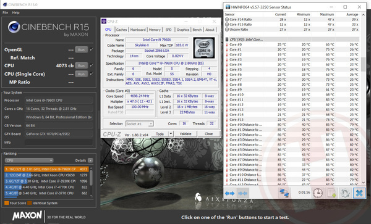Switch to CPU-Z About tab
Screen dimensions: 371x224
click(x=210, y=30)
